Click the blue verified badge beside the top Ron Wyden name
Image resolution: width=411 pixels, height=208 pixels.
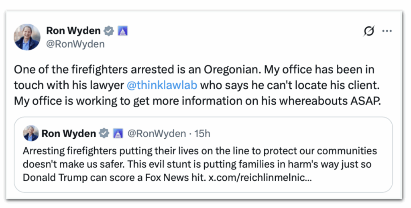[109, 31]
